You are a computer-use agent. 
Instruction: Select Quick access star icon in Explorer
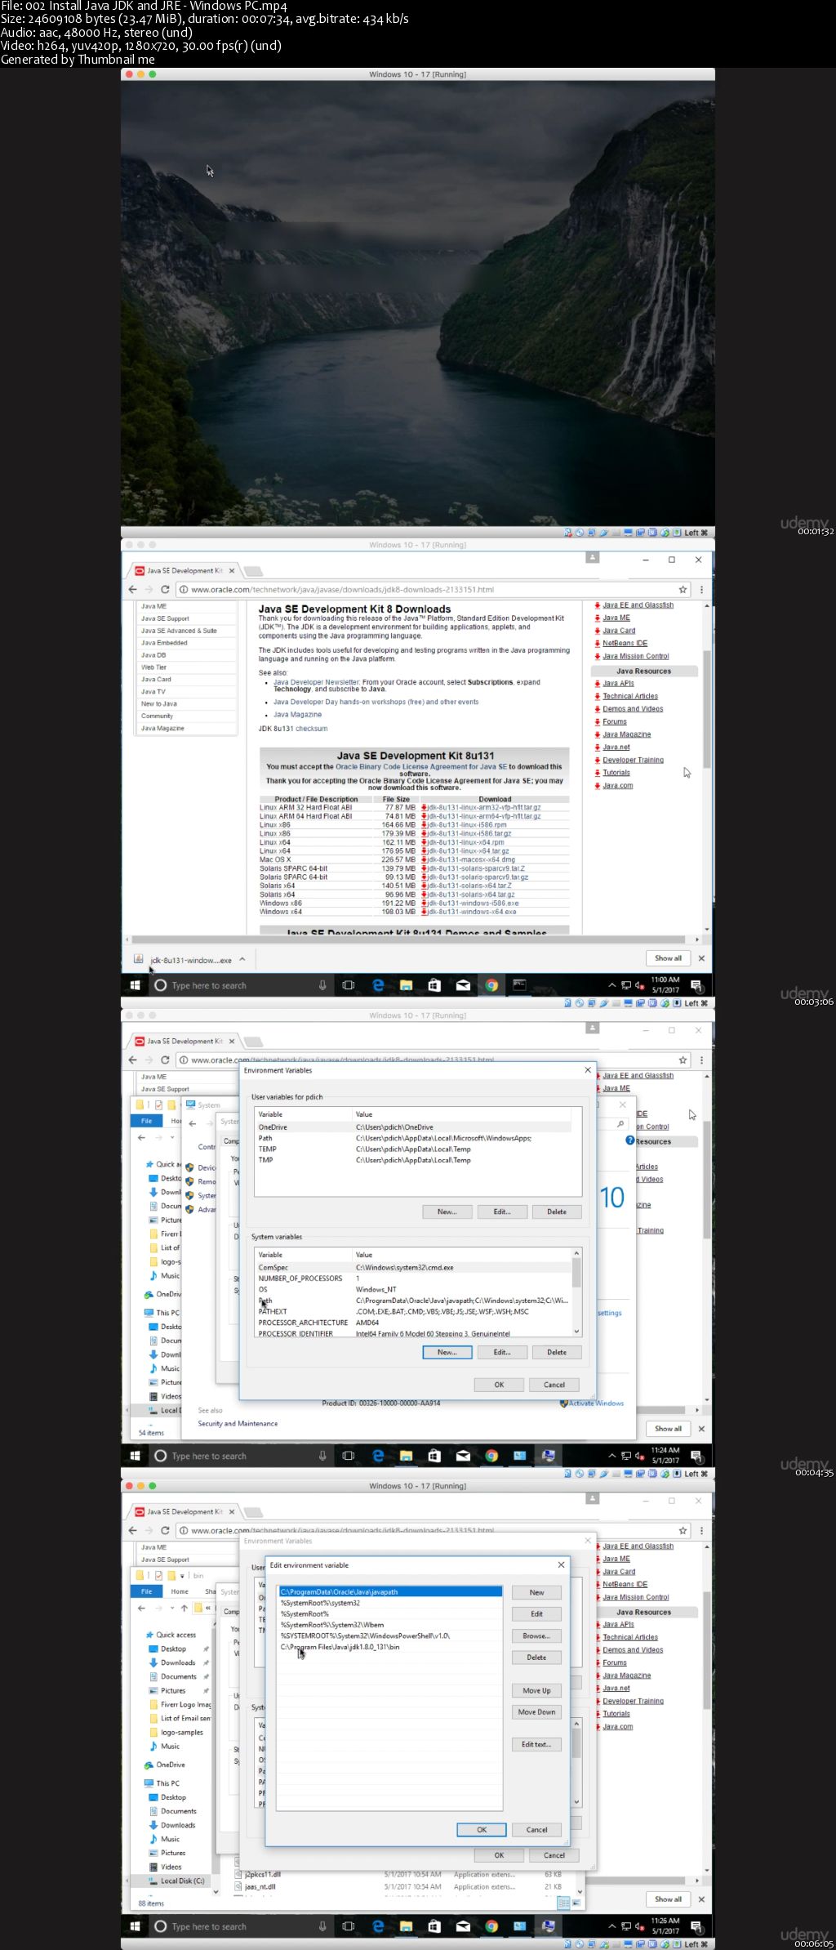149,1635
